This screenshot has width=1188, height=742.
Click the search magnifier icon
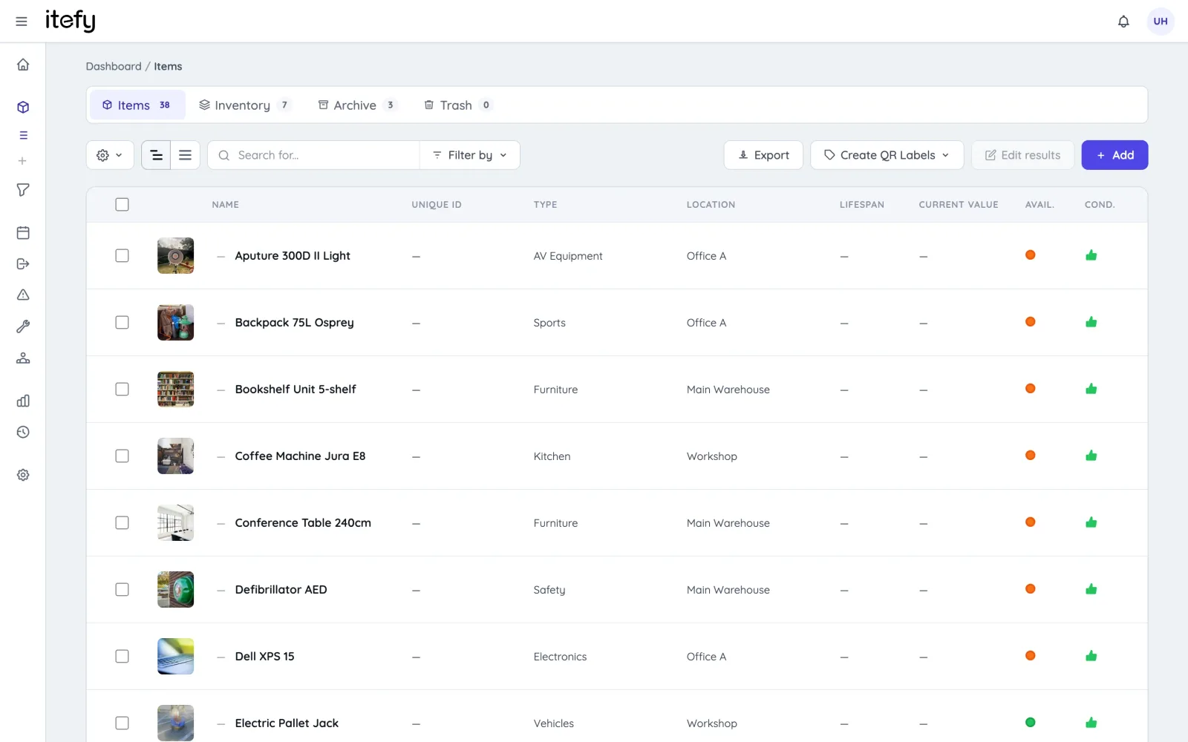(223, 155)
